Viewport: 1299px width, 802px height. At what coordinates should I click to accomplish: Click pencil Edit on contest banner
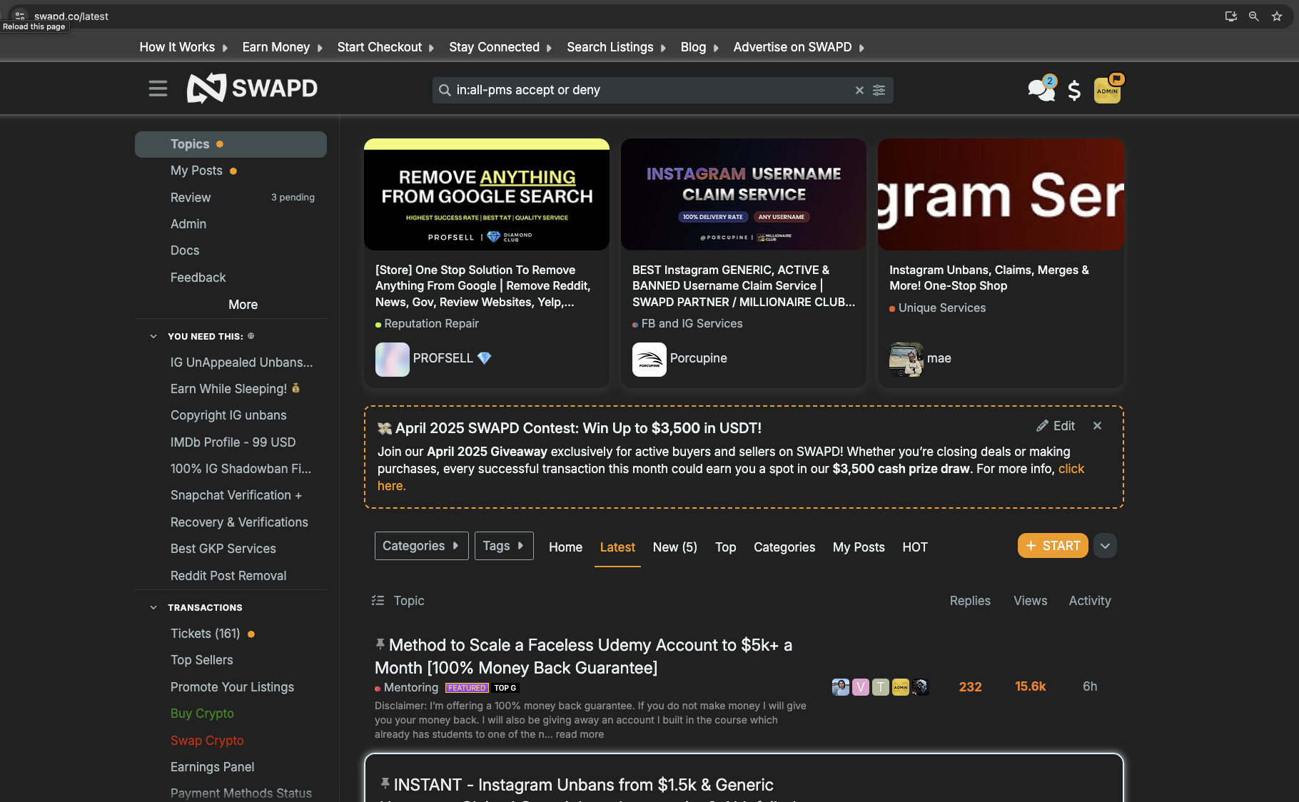pos(1056,426)
